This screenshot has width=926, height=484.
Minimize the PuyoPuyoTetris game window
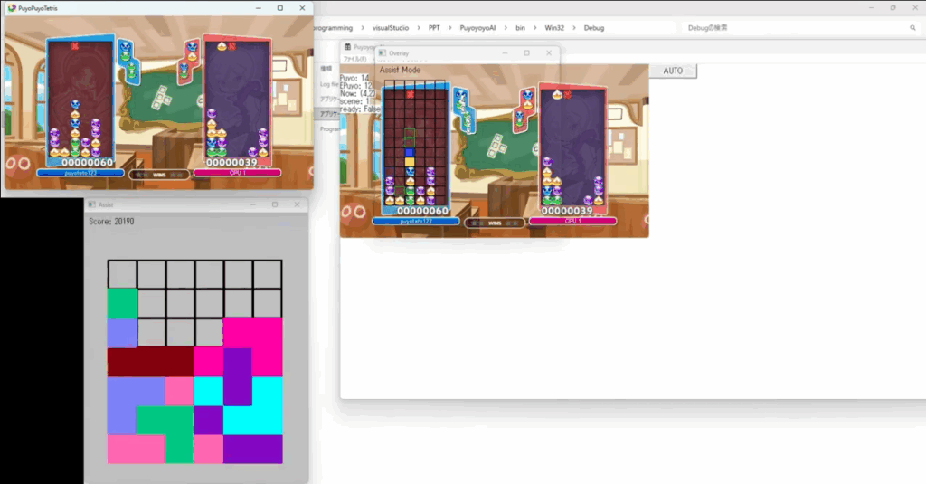256,7
